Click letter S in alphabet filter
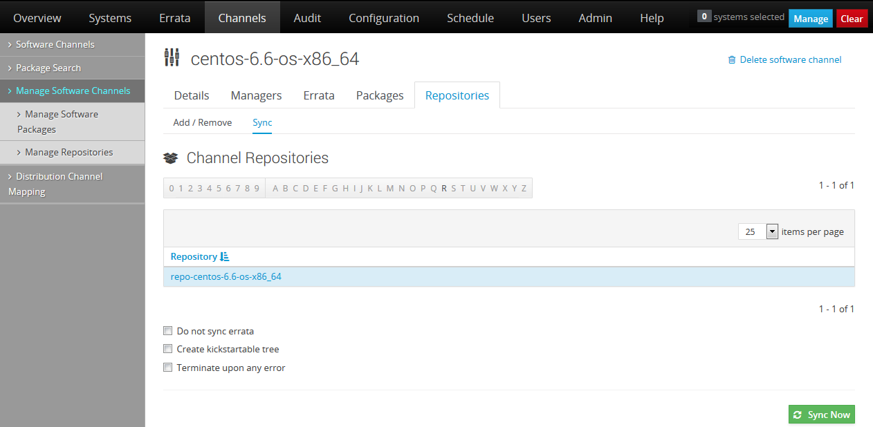The image size is (873, 427). click(x=454, y=188)
